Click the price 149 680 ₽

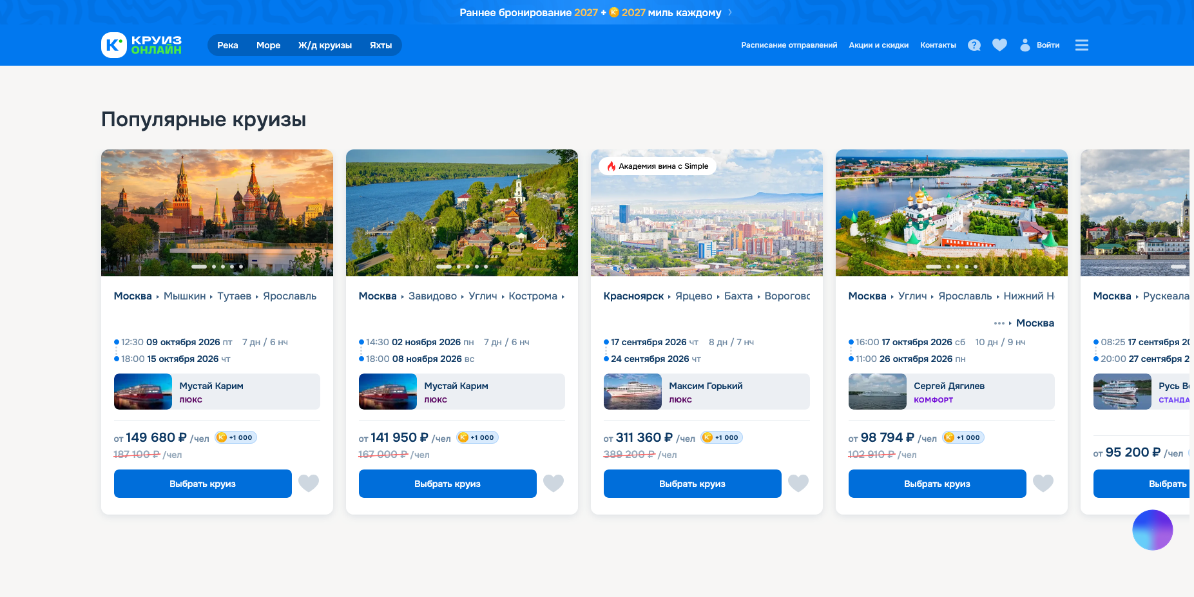(157, 437)
